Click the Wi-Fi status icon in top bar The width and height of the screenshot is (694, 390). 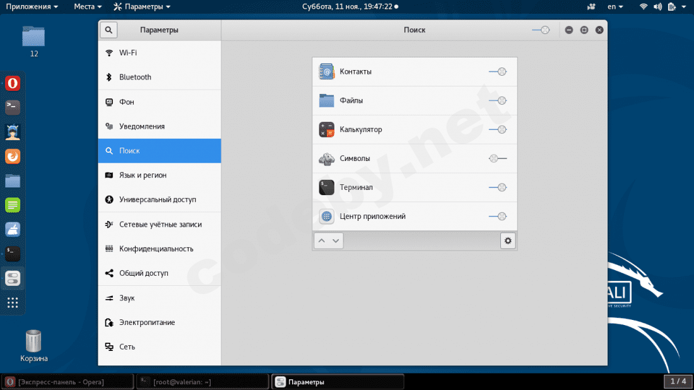pos(644,7)
